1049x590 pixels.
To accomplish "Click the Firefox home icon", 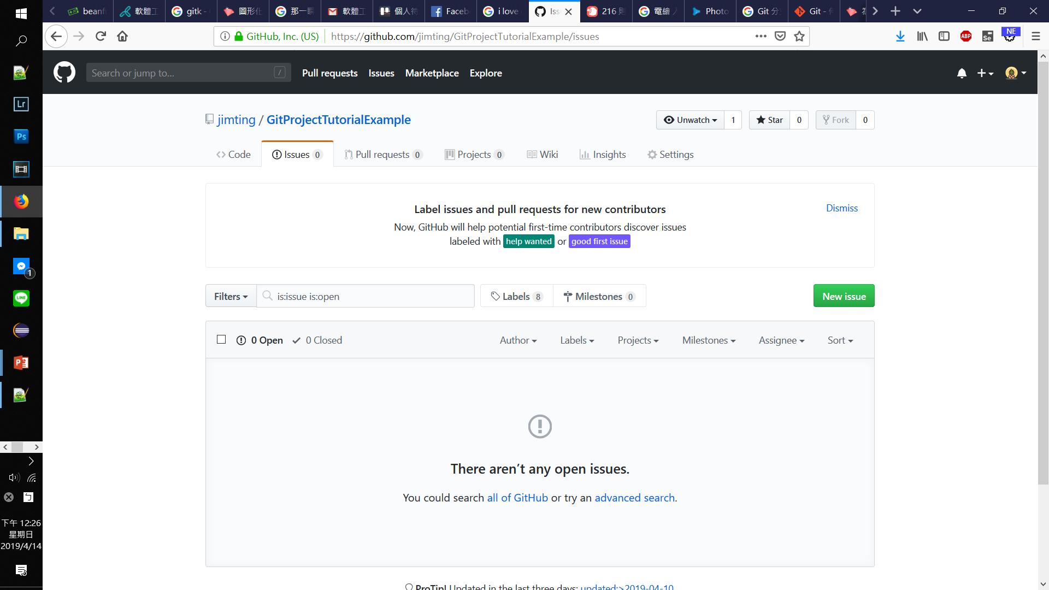I will (122, 37).
